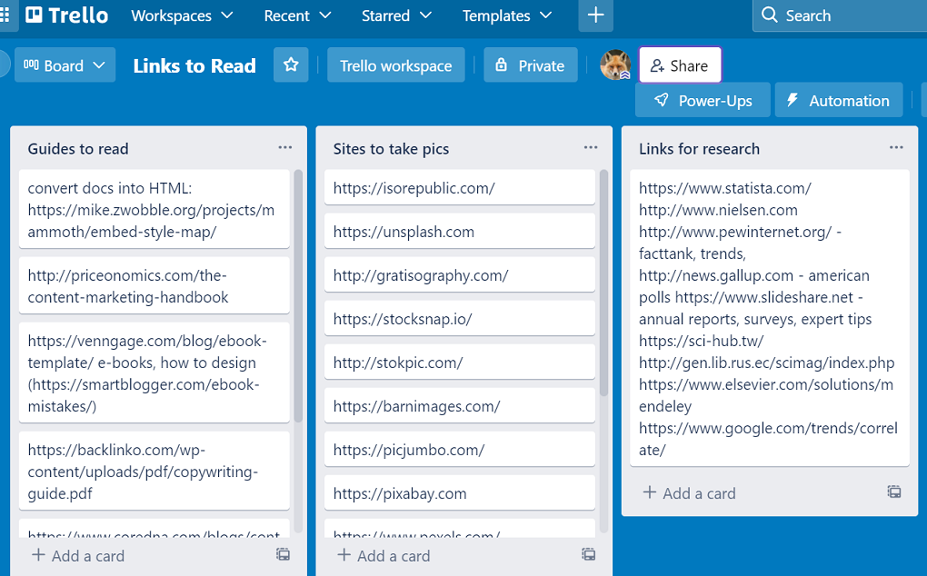Open the fox avatar member profile

615,65
